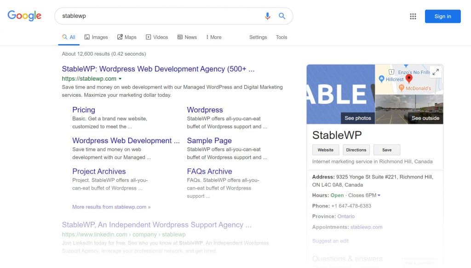This screenshot has height=268, width=471.
Task: Open search Tools
Action: [x=281, y=37]
